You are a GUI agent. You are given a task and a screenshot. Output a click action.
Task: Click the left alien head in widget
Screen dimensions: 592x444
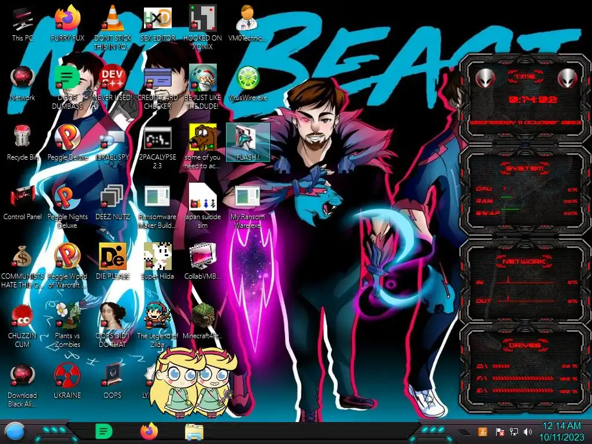485,78
